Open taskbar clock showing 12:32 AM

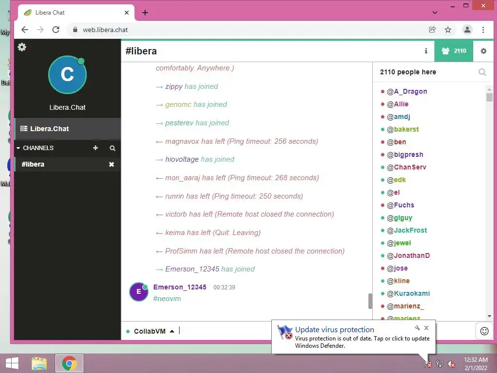(x=476, y=364)
